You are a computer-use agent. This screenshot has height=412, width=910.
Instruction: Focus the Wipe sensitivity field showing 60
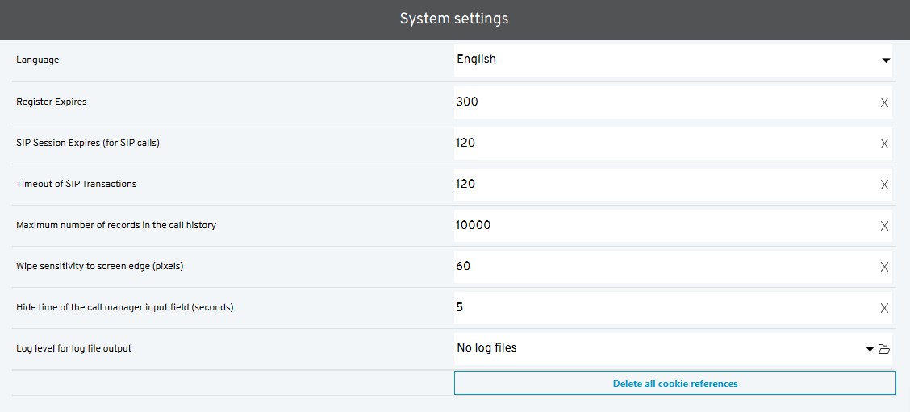(662, 267)
